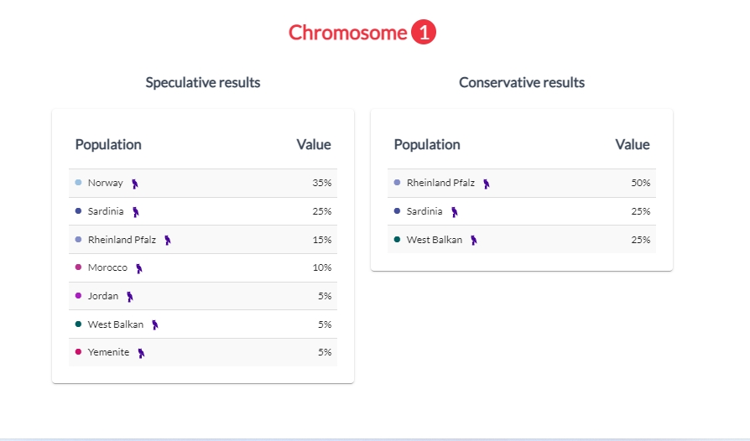Click the purple icon beside Yemenite

point(141,353)
